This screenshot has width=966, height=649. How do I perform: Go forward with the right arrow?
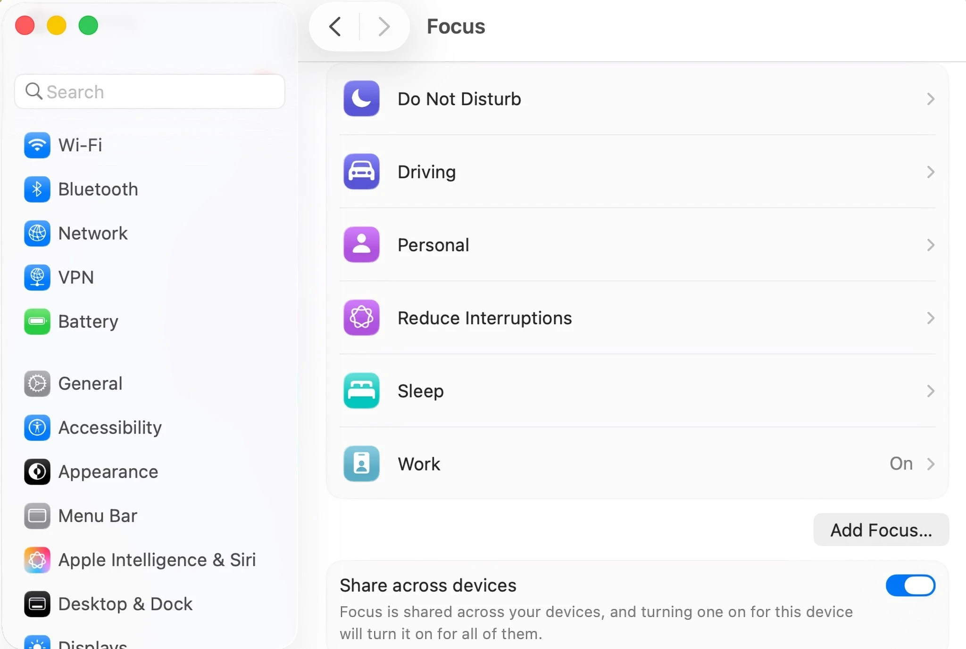pyautogui.click(x=384, y=26)
